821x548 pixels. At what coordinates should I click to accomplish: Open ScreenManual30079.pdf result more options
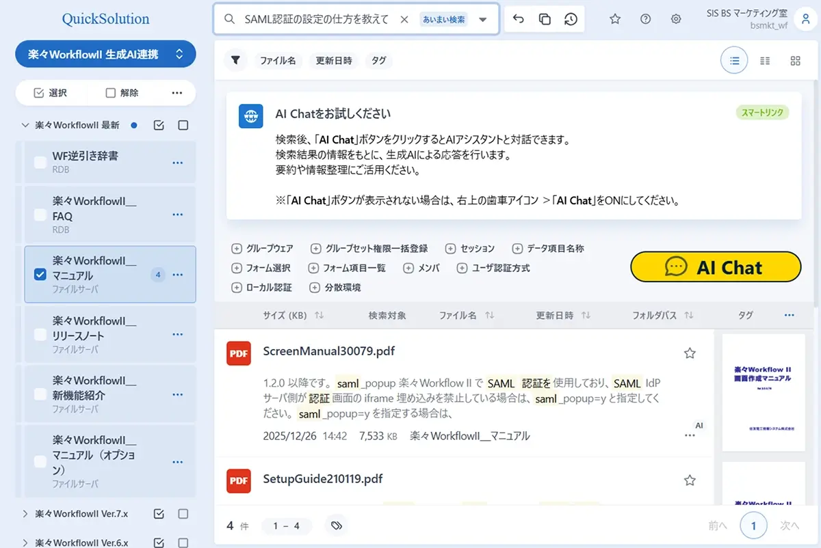(x=690, y=436)
